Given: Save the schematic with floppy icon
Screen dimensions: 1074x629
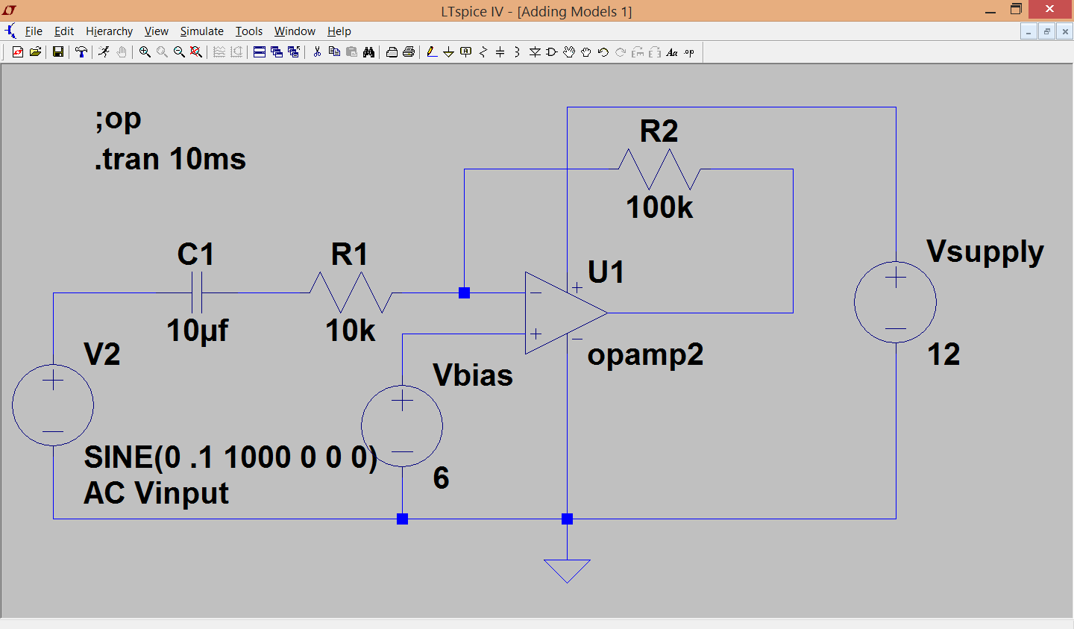Looking at the screenshot, I should pos(57,51).
